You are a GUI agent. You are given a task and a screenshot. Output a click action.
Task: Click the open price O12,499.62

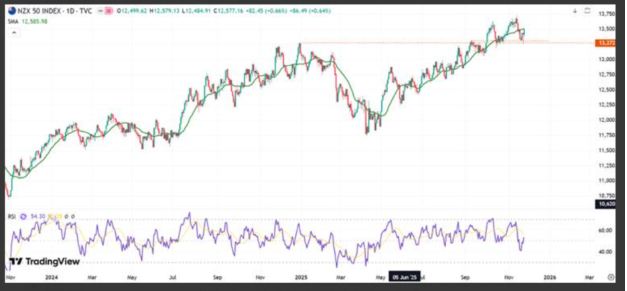(131, 11)
